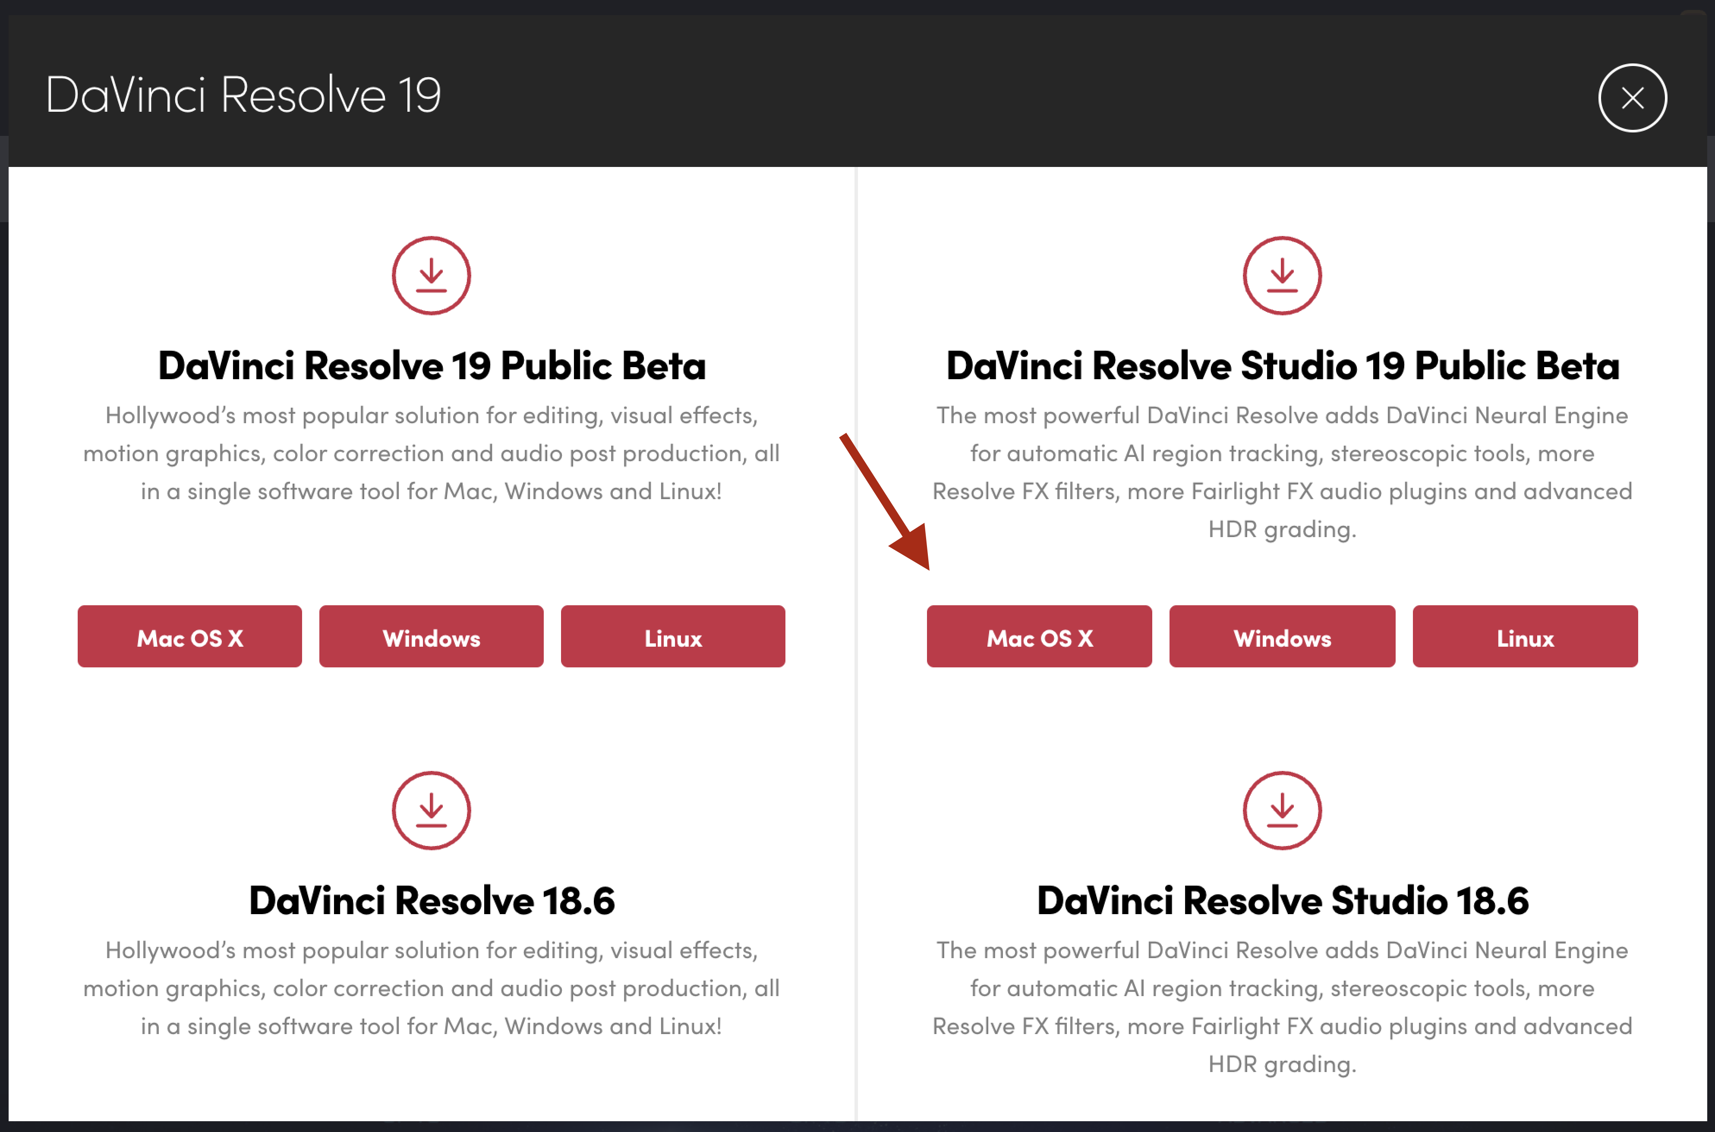
Task: Download Resolve 19 Public Beta for Windows
Action: 431,637
